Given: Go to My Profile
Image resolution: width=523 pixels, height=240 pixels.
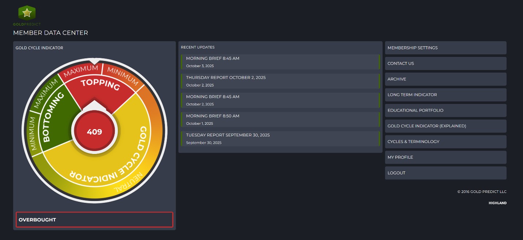Looking at the screenshot, I should (x=445, y=157).
